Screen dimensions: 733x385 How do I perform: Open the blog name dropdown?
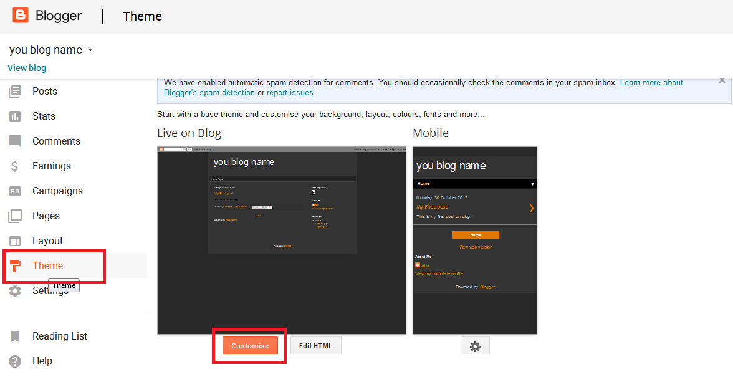click(90, 49)
